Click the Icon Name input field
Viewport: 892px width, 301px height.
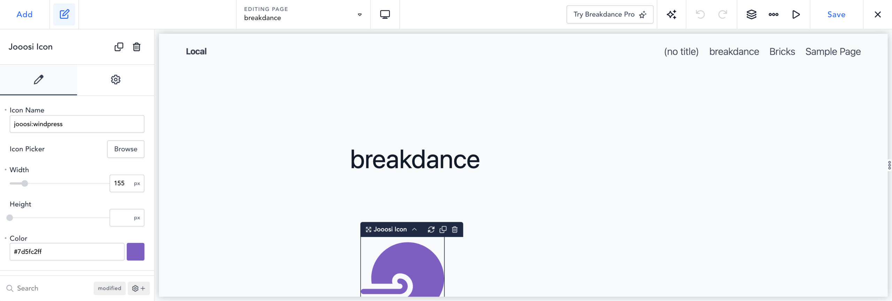pos(77,124)
